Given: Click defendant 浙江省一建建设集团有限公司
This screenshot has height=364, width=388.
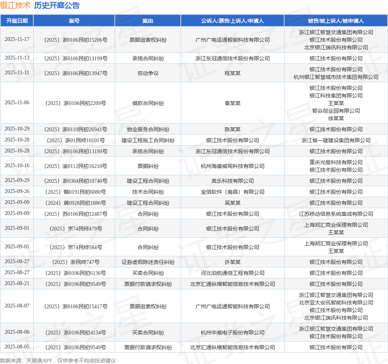Looking at the screenshot, I should (x=336, y=140).
